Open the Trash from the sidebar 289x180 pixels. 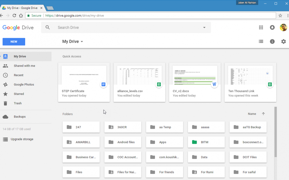18,103
